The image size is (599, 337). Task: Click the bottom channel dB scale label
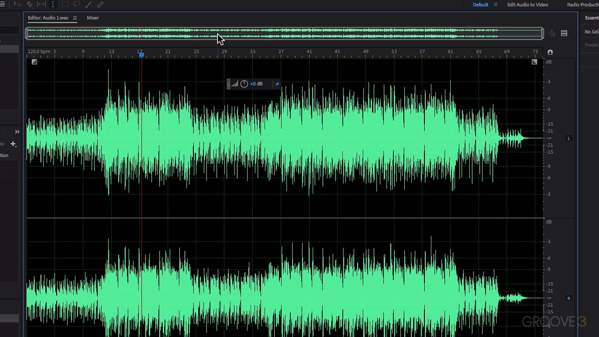click(x=549, y=222)
